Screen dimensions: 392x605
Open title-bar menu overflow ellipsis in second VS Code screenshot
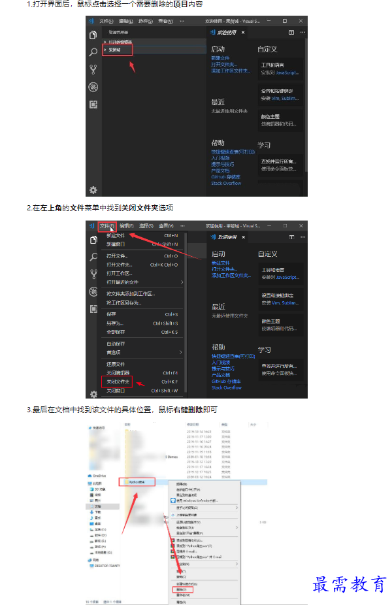point(182,225)
